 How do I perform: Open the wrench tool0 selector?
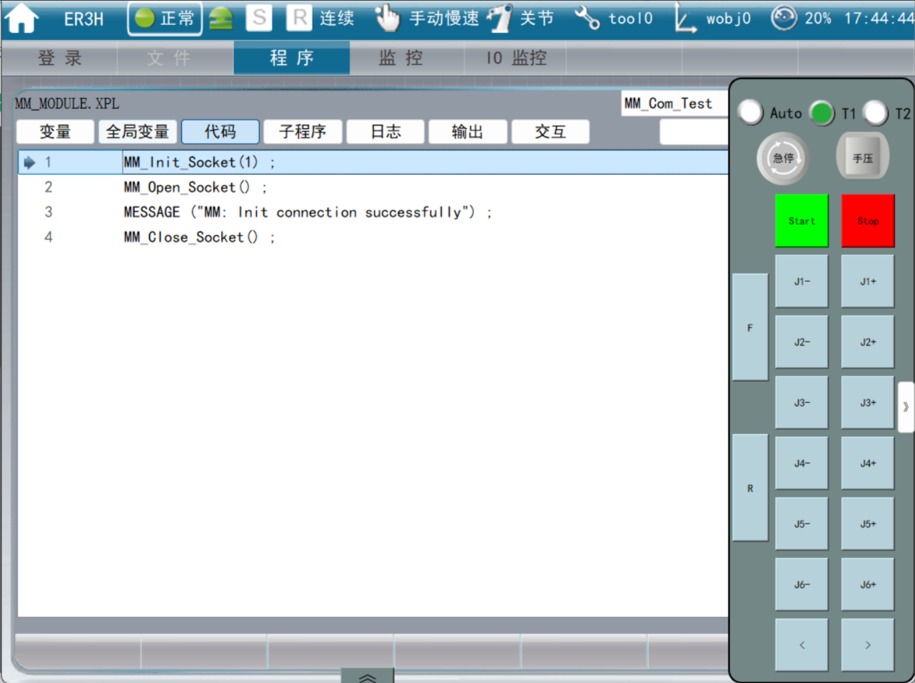click(x=587, y=19)
